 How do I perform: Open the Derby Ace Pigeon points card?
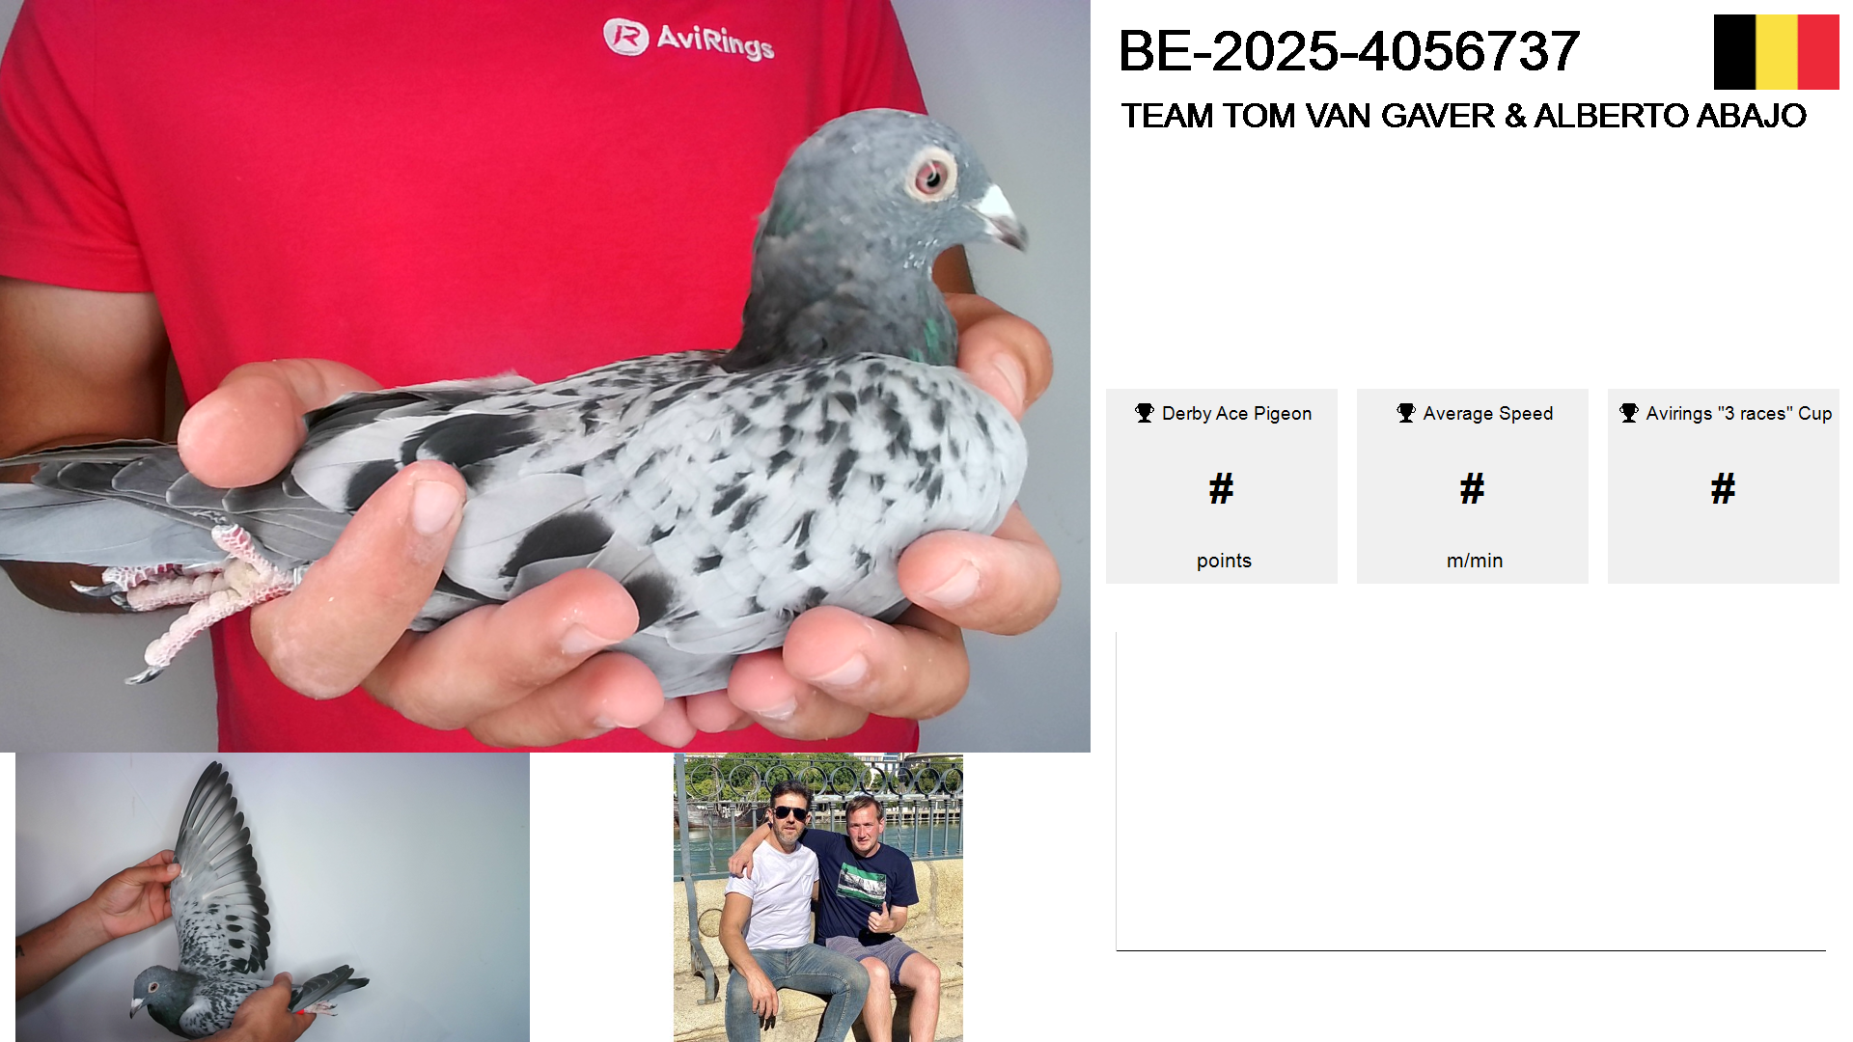pos(1222,486)
